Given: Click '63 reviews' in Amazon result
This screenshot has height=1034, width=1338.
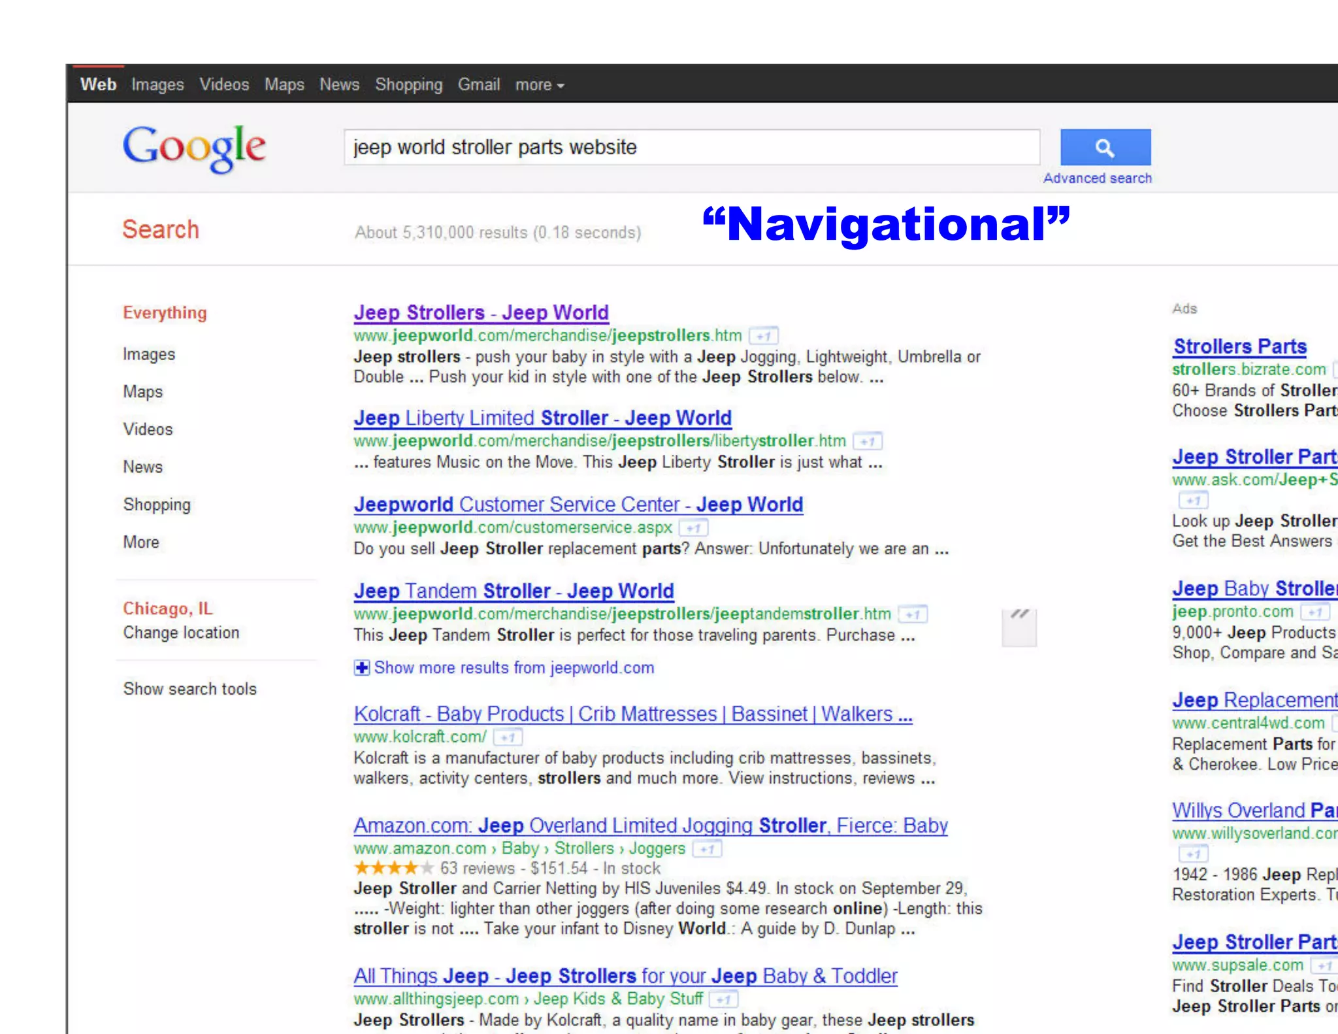Looking at the screenshot, I should pos(478,869).
